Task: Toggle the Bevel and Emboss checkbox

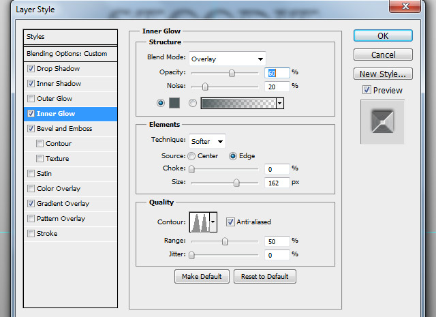Action: click(31, 129)
